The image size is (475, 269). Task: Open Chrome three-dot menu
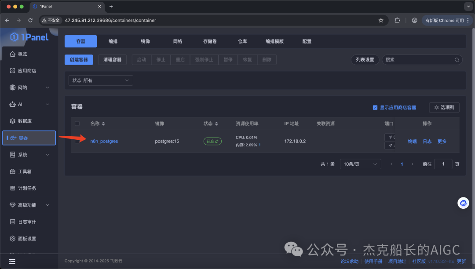click(468, 20)
